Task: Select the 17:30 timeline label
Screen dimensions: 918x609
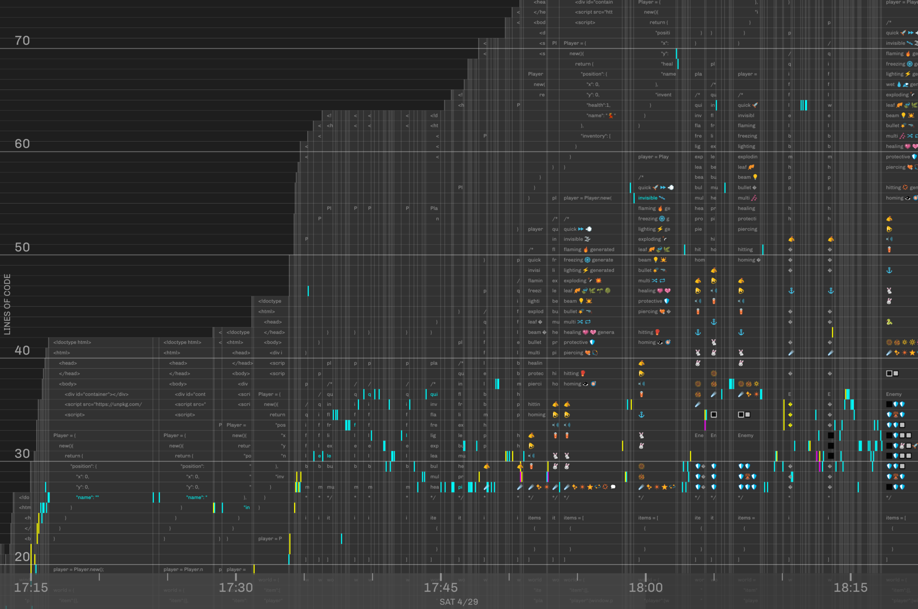Action: (x=235, y=587)
